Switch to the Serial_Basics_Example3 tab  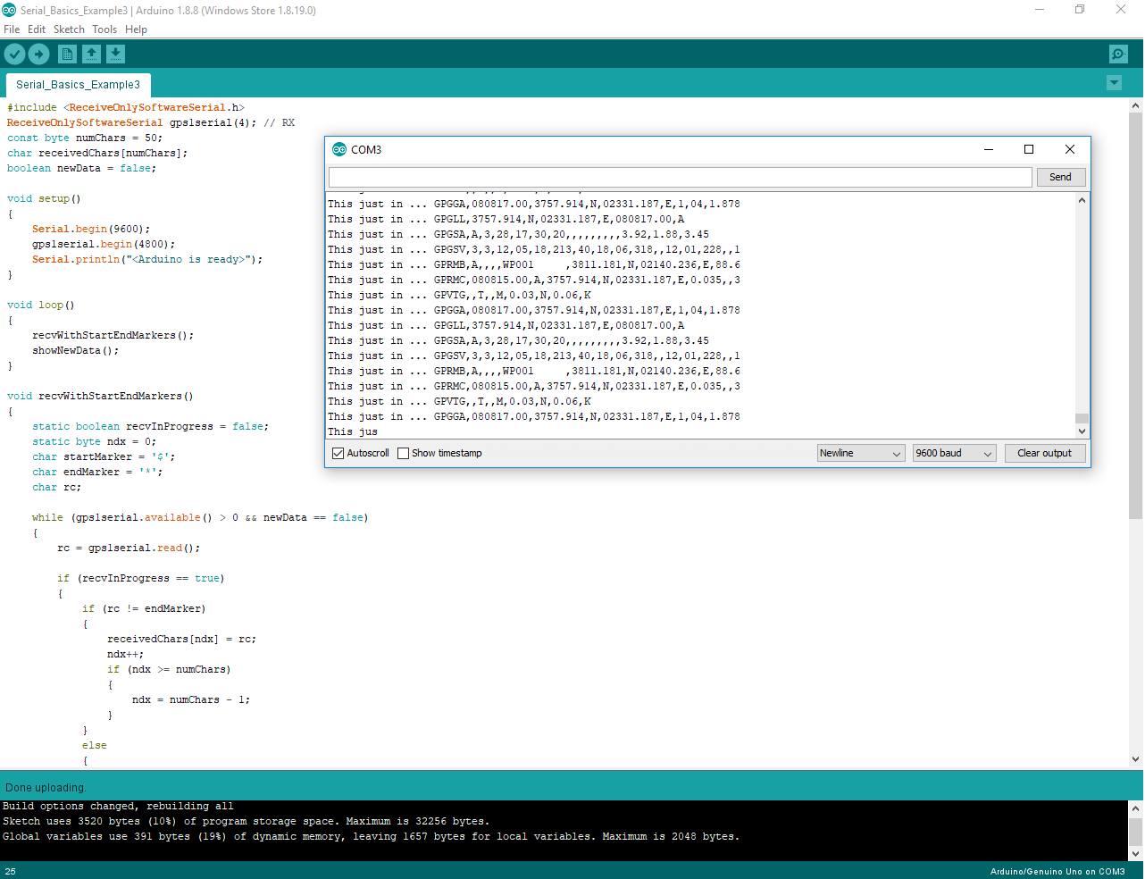[78, 84]
